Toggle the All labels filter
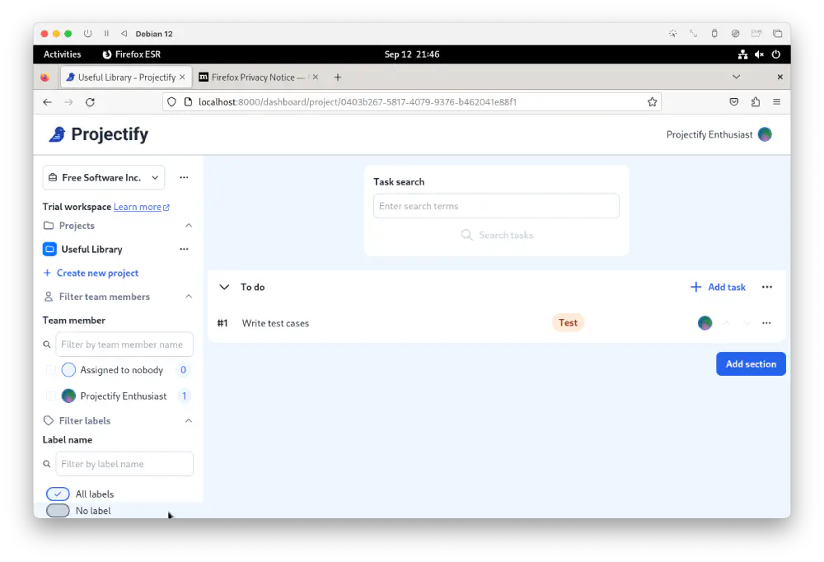This screenshot has height=562, width=824. click(x=58, y=494)
